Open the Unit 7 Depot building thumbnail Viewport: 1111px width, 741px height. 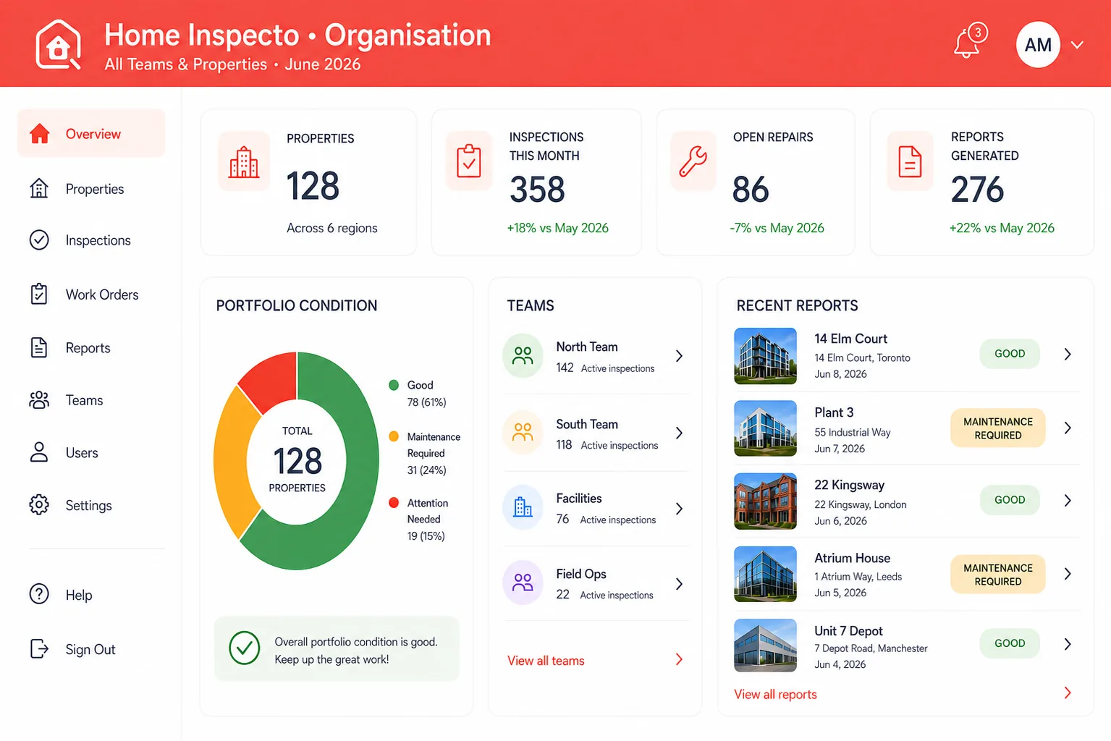(765, 645)
